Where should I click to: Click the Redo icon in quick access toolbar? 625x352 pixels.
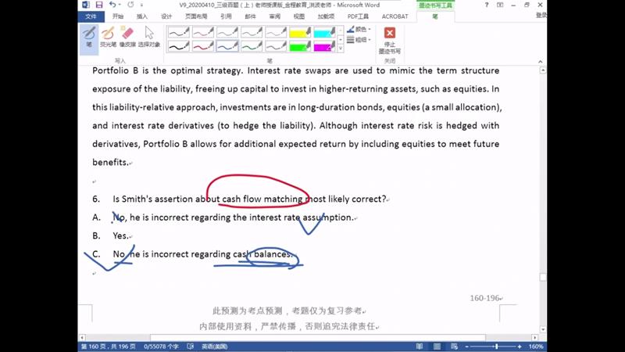[x=130, y=5]
